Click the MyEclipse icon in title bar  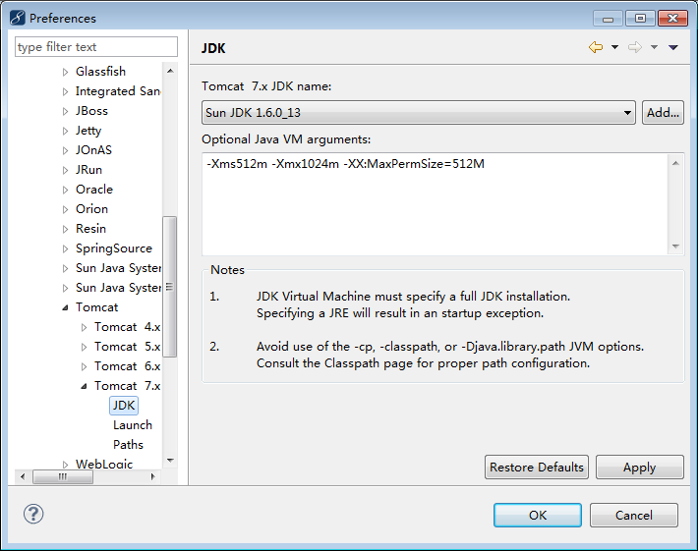pos(17,18)
